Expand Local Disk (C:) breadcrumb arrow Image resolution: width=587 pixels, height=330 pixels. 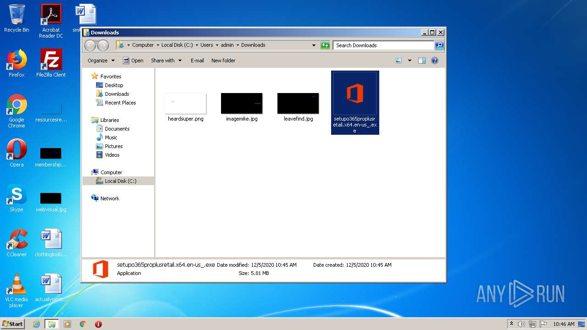pos(197,45)
